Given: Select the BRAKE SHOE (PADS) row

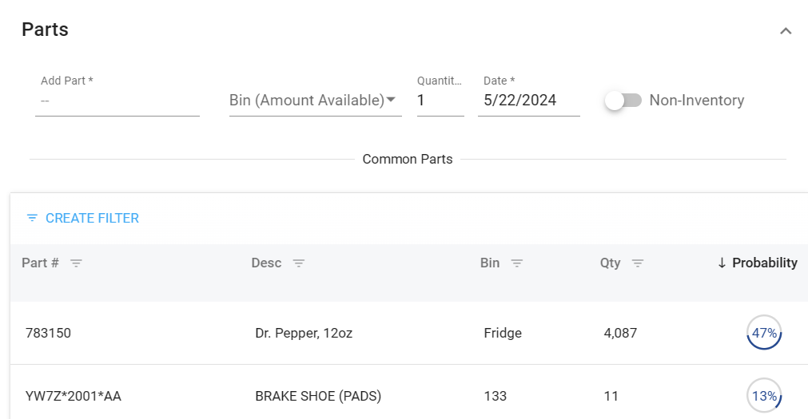Looking at the screenshot, I should (318, 396).
